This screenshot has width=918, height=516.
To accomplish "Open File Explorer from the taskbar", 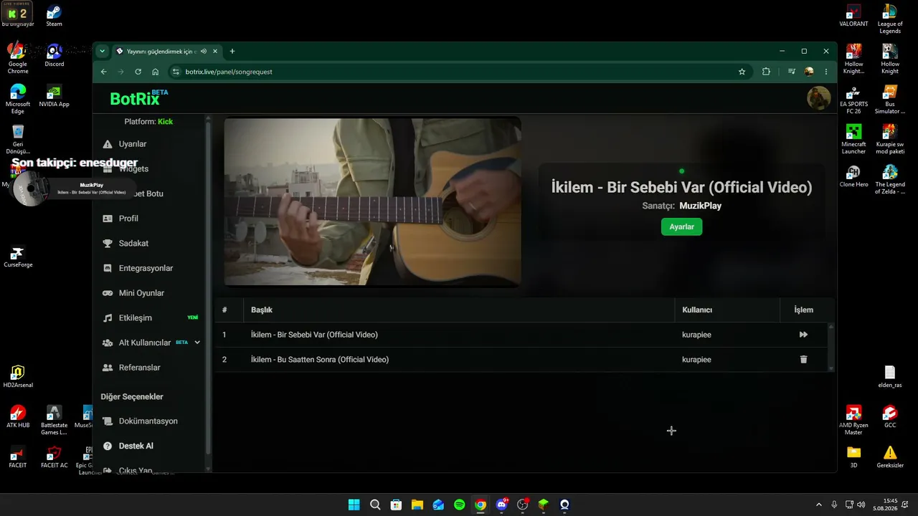I will 417,505.
